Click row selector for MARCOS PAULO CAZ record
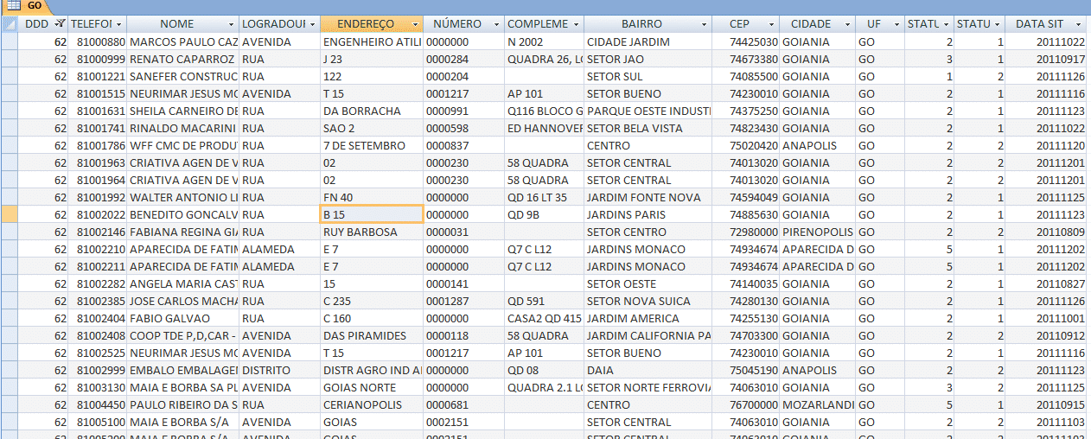Screen dimensions: 1091x439 point(10,41)
